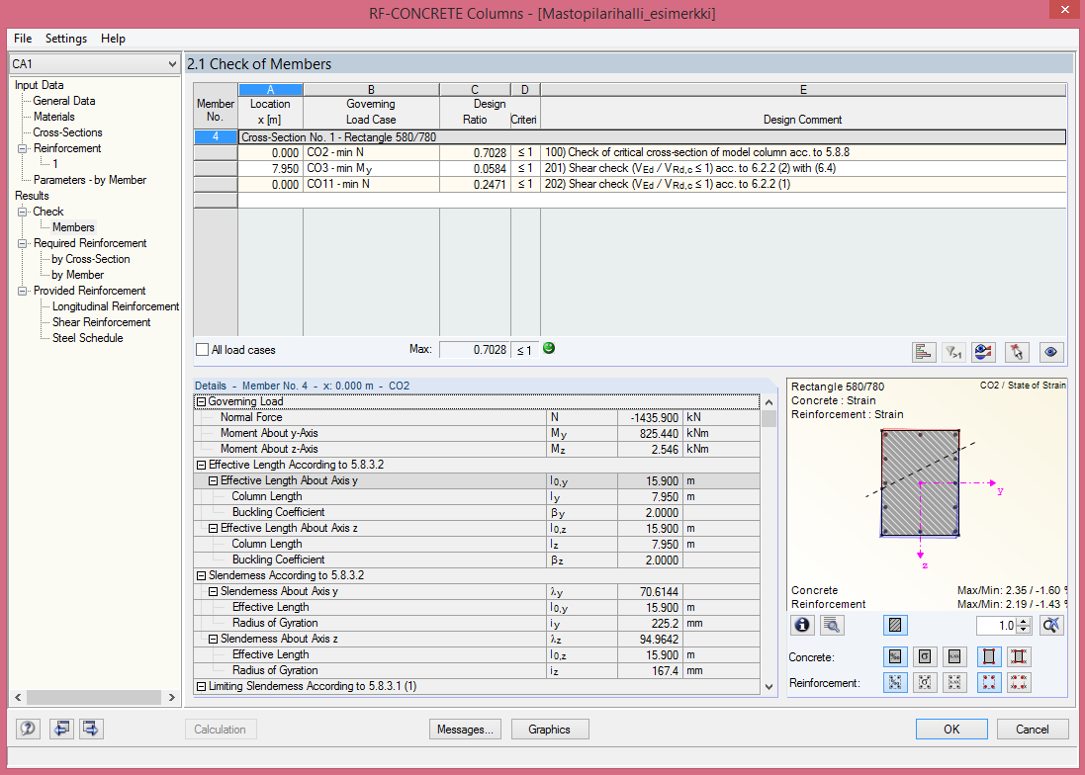Viewport: 1085px width, 775px height.
Task: Collapse the Reinforcement tree node
Action: [22, 148]
